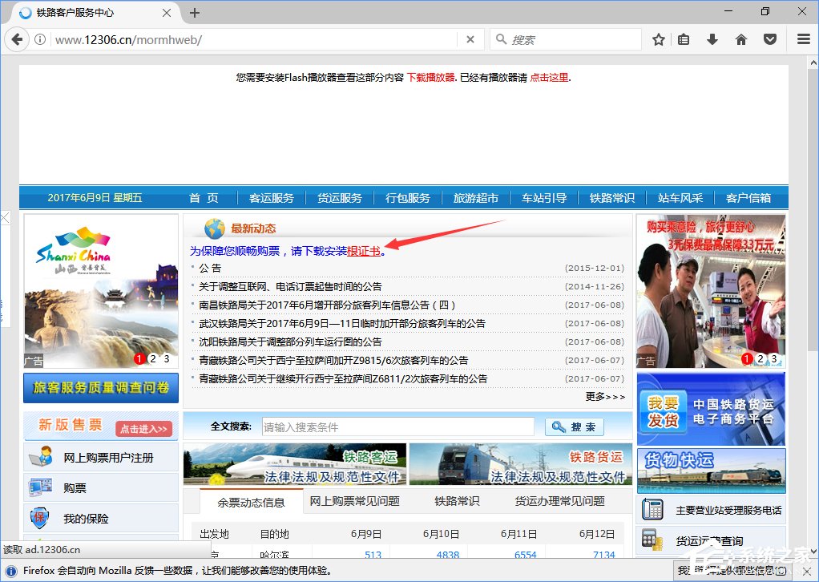This screenshot has height=582, width=819.
Task: Open the Firefox hamburger menu
Action: tap(803, 38)
